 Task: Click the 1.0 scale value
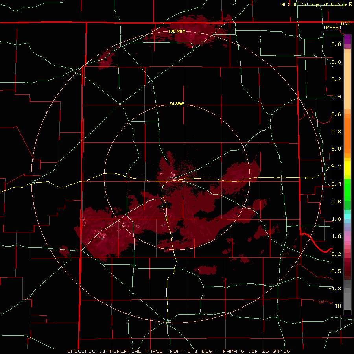click(x=336, y=236)
